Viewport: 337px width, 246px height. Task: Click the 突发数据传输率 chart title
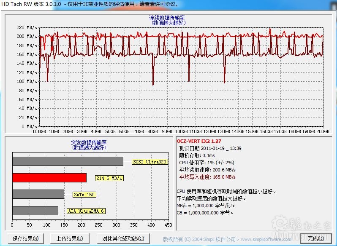[x=89, y=142]
